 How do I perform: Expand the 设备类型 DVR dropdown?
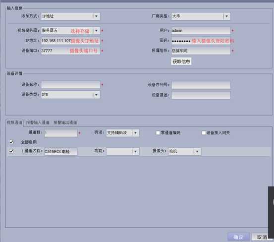point(96,95)
